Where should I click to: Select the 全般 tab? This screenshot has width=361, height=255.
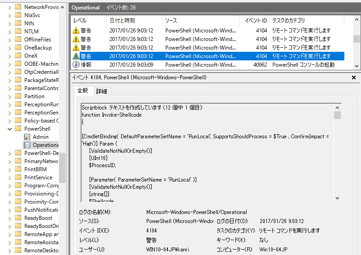[x=83, y=91]
